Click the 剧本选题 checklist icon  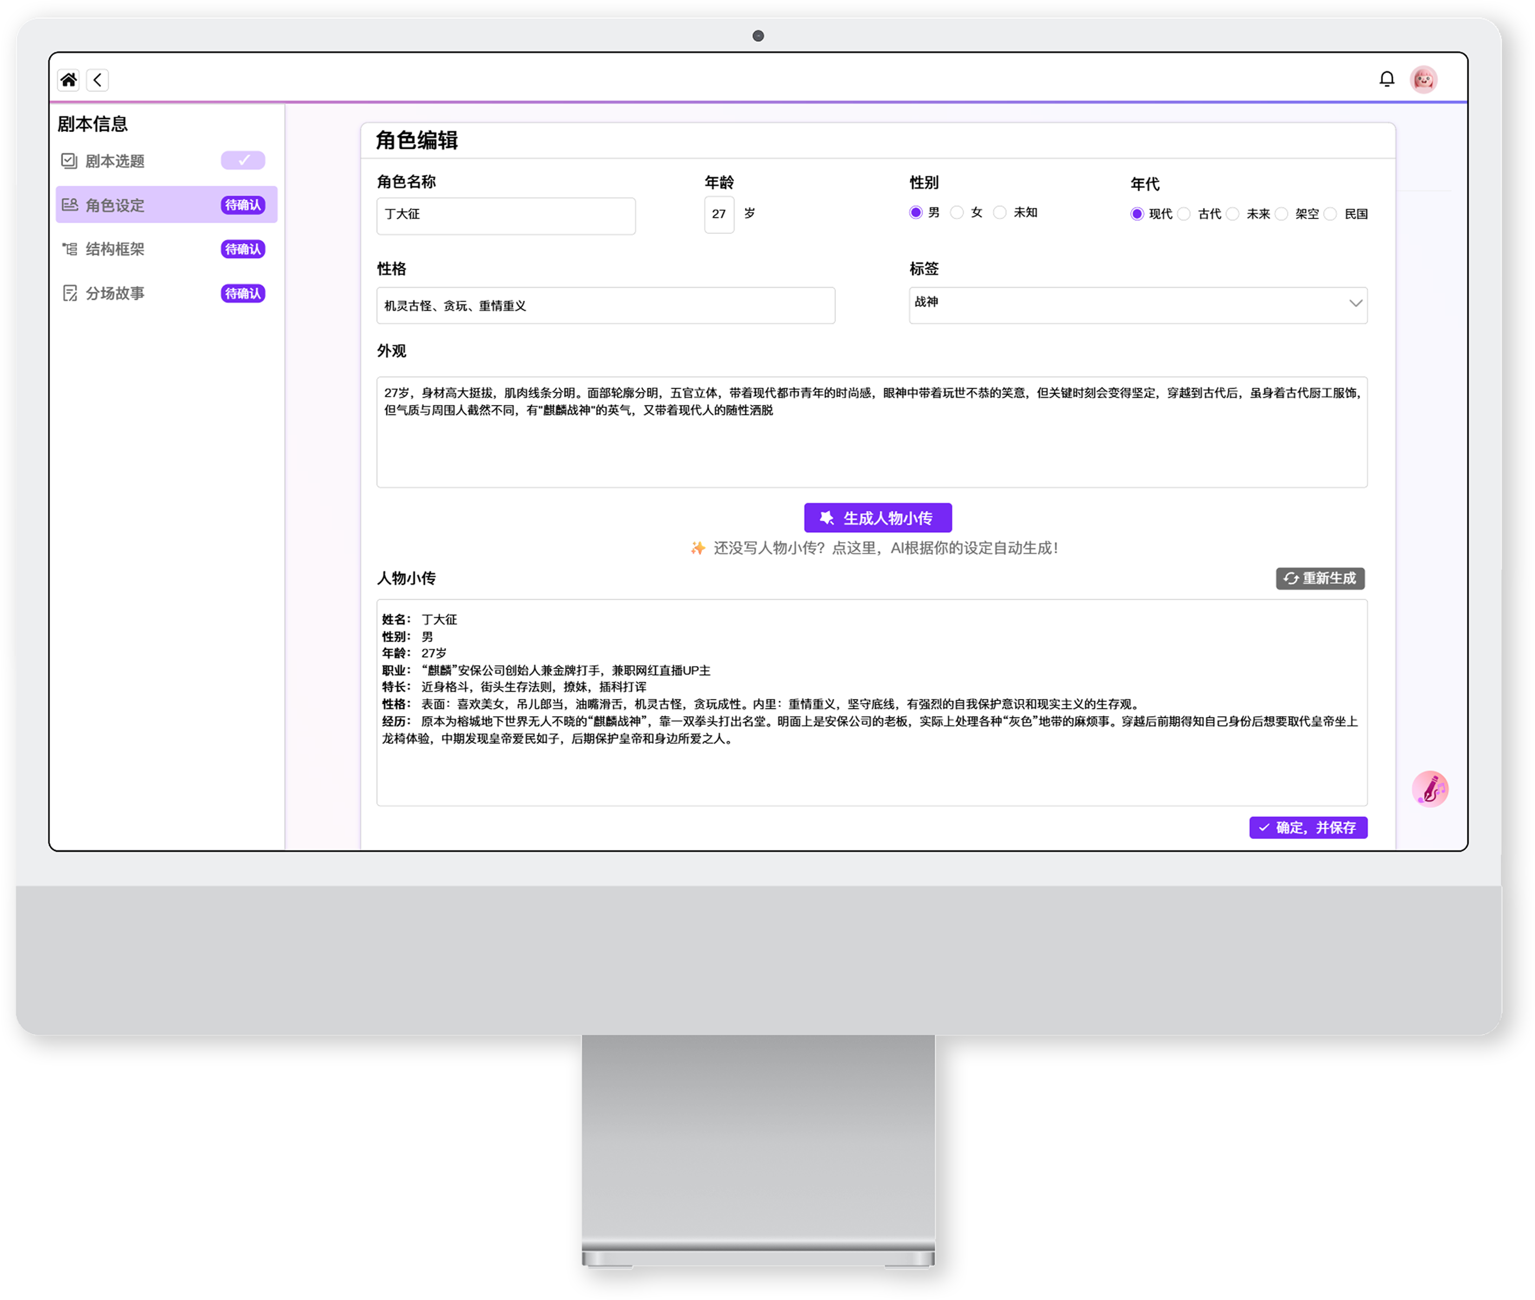point(69,161)
